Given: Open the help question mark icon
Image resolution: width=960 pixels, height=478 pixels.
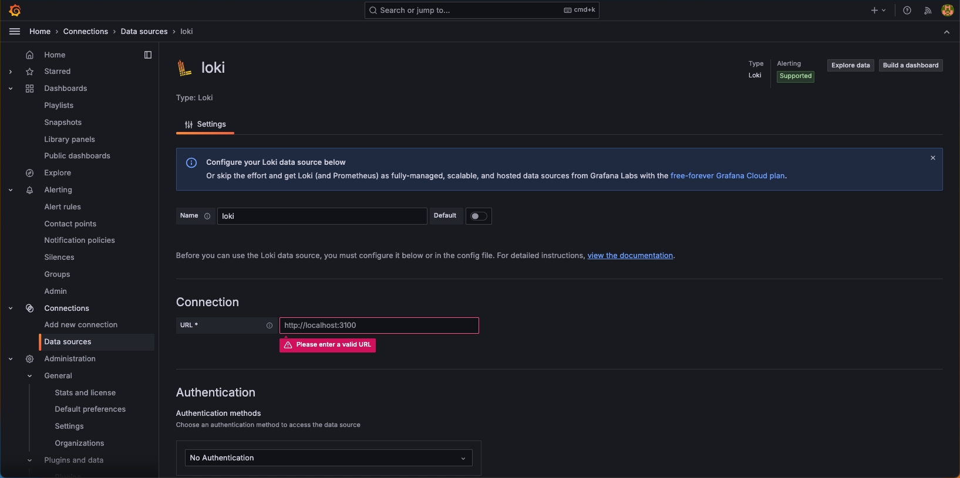Looking at the screenshot, I should 907,11.
